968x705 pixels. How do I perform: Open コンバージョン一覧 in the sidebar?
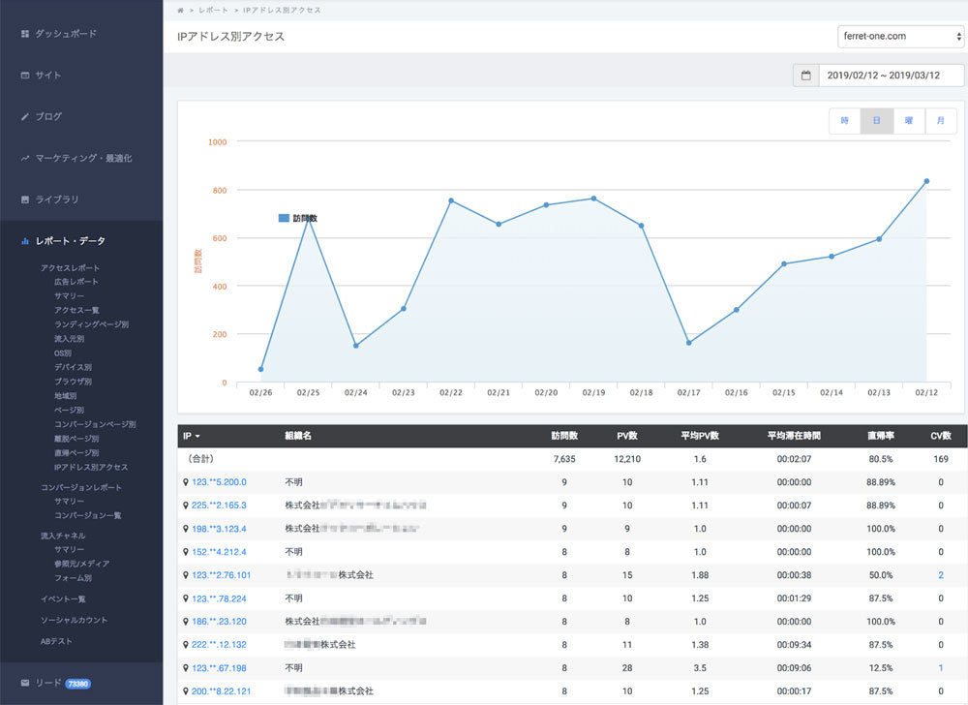pyautogui.click(x=88, y=515)
